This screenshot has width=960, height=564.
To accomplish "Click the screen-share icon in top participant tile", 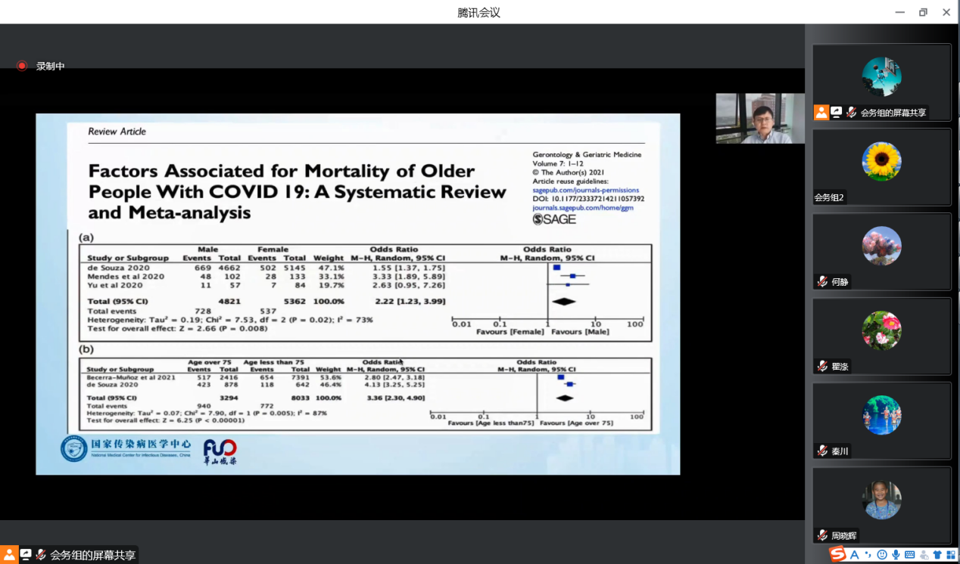I will pos(837,113).
